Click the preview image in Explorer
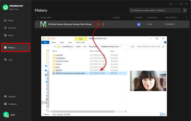Screen dimensions: 191x121 click(148, 81)
